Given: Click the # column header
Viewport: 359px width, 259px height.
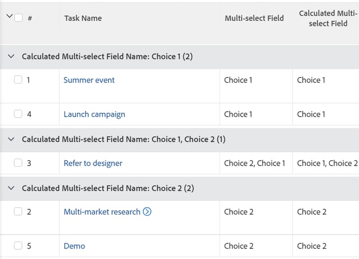Looking at the screenshot, I should coord(30,19).
